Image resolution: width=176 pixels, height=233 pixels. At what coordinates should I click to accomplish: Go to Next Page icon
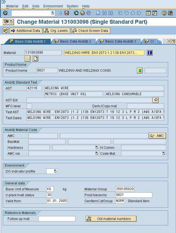(x=132, y=13)
